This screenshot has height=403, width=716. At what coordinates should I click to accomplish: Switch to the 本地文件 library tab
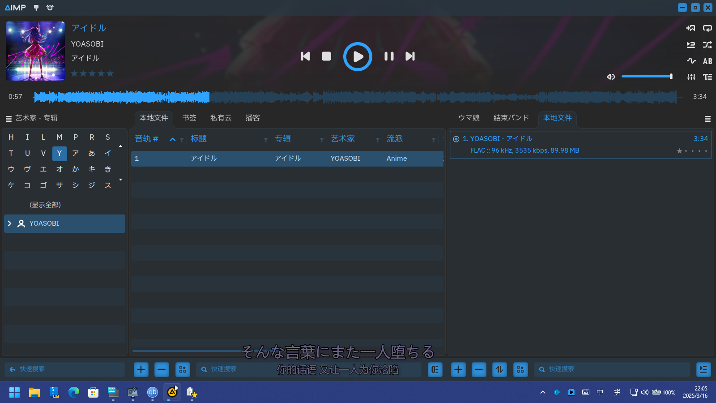154,118
